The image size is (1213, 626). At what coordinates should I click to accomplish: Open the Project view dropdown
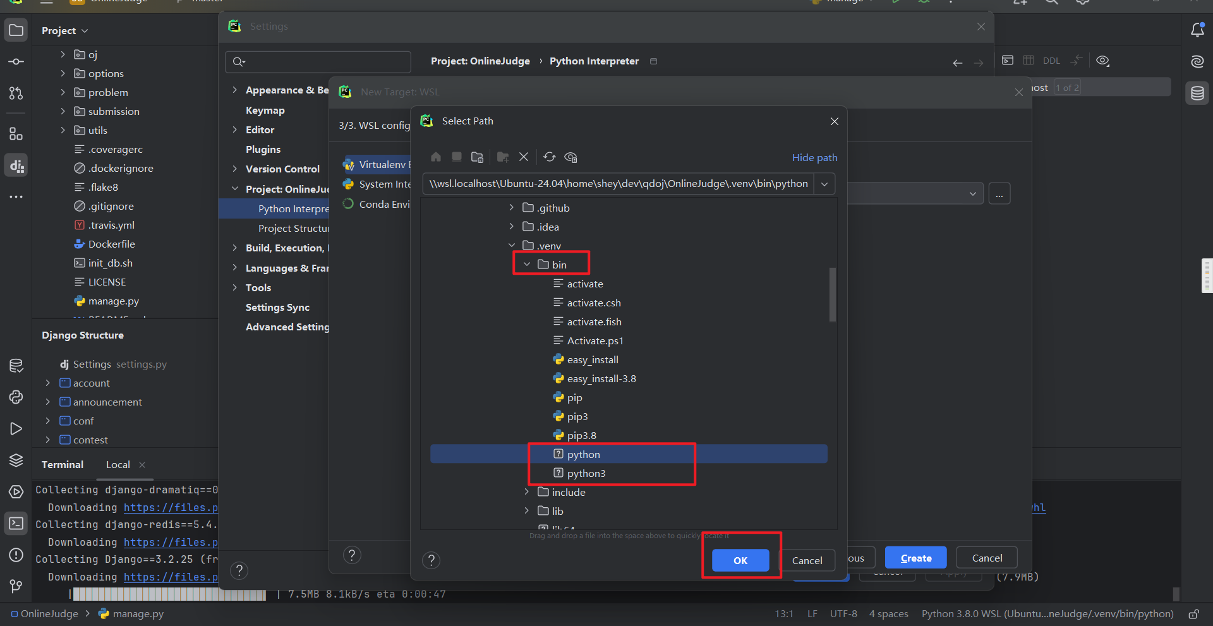tap(65, 30)
